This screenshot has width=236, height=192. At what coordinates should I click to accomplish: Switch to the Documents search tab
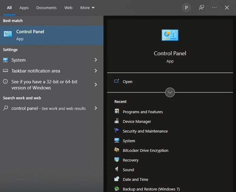(x=46, y=8)
